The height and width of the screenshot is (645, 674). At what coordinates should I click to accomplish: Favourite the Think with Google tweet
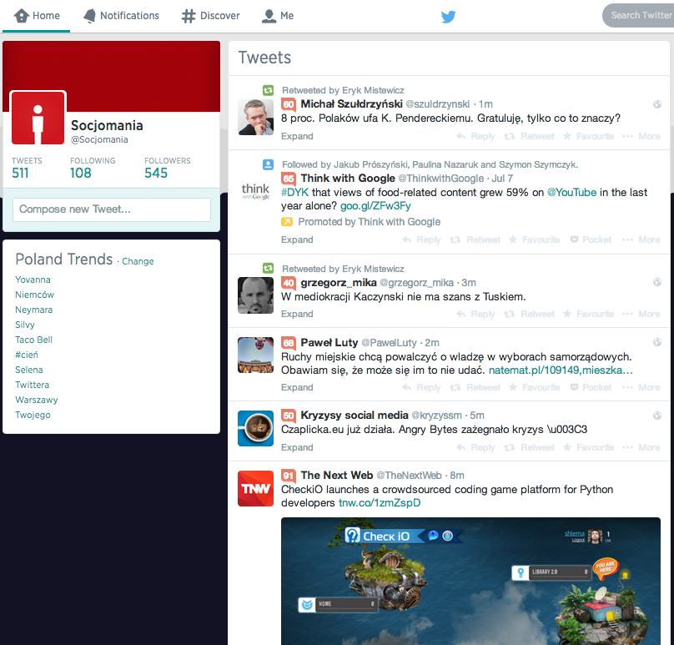(x=535, y=240)
